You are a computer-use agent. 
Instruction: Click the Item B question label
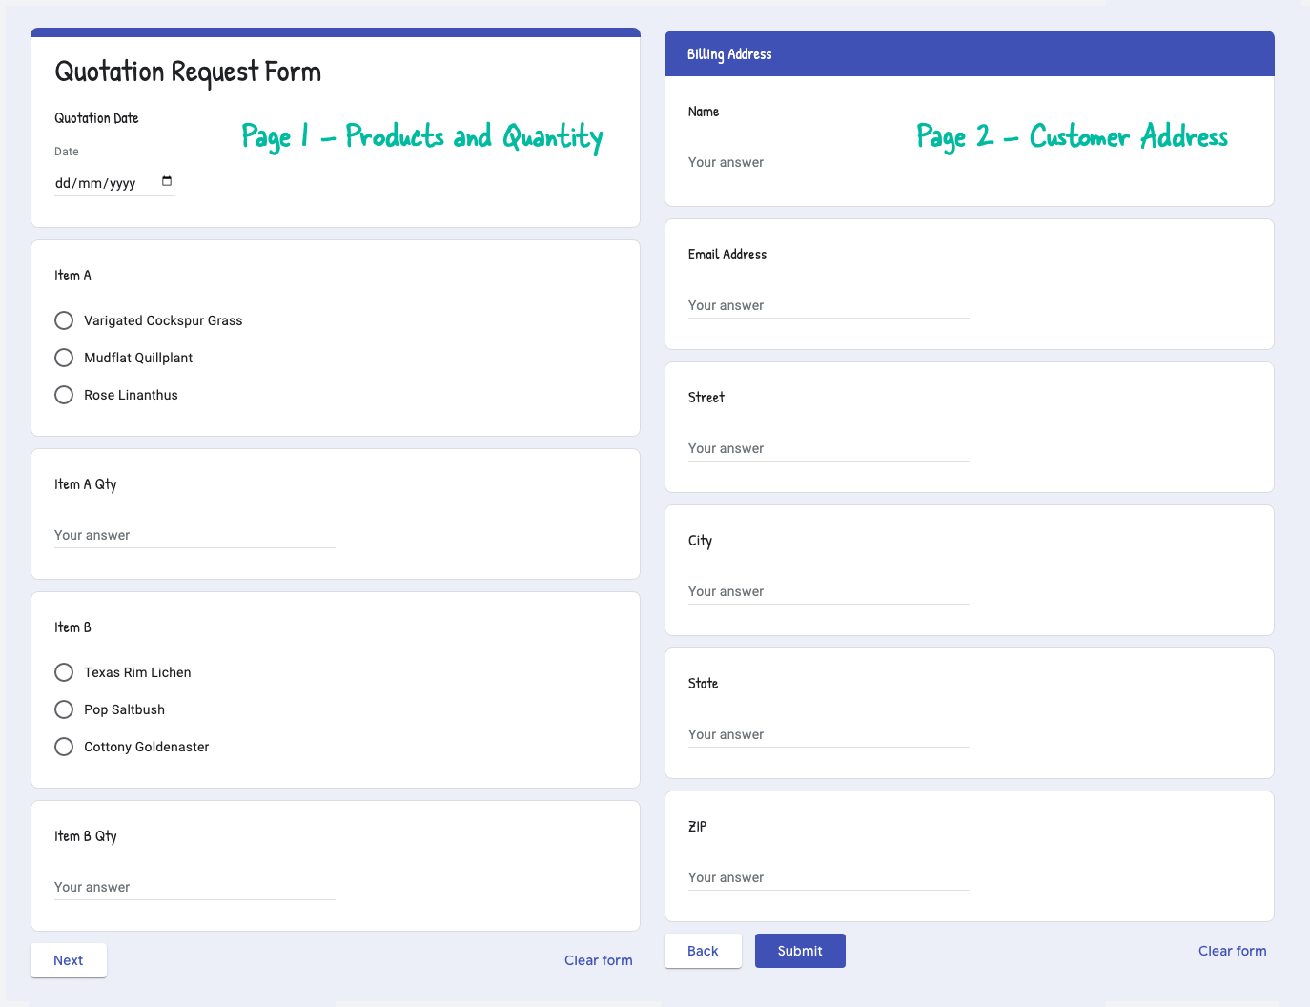pos(72,627)
